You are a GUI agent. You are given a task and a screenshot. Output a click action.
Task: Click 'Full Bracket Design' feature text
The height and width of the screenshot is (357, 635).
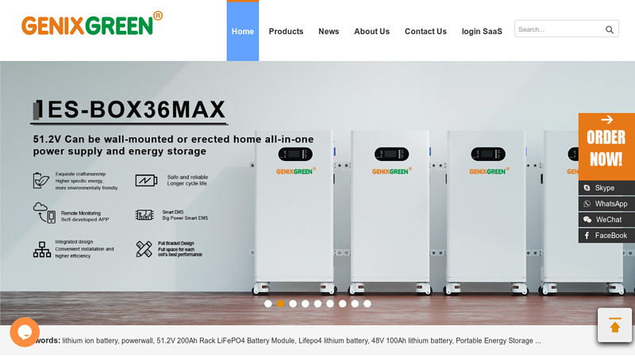click(175, 244)
